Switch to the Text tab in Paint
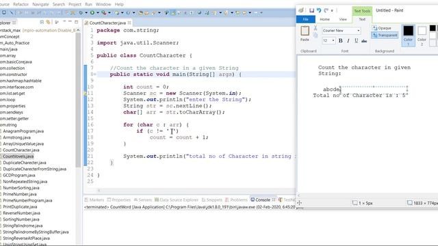Viewport: 438px width, 246px height. coord(362,19)
